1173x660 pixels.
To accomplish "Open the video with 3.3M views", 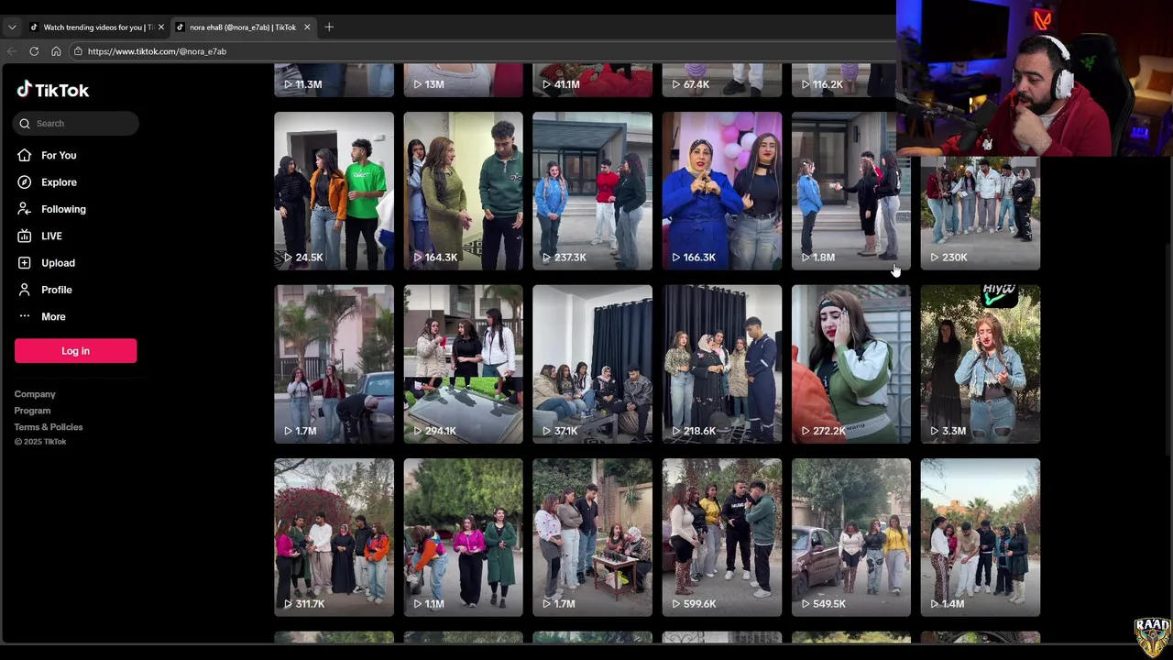I will (981, 364).
